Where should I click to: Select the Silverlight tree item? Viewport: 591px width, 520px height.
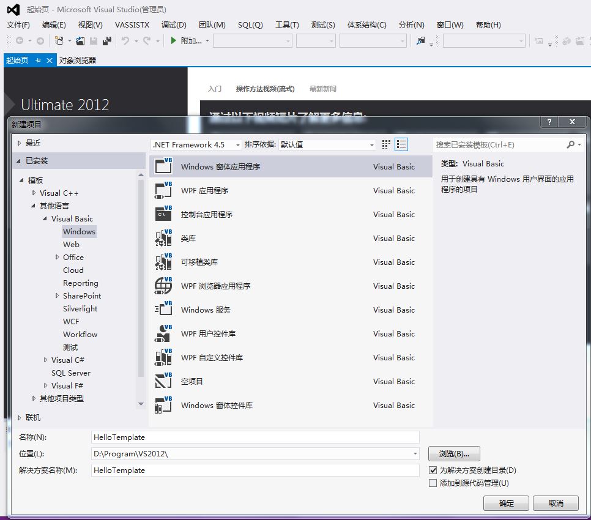[x=80, y=308]
